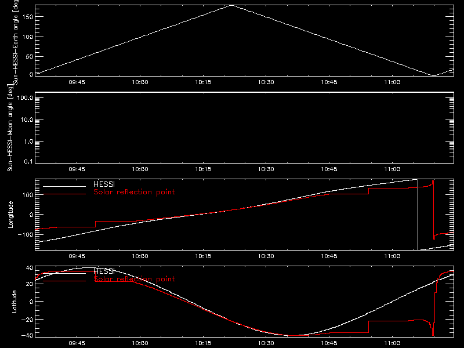This screenshot has height=348, width=464.
Task: Click 10:45 label under Latitude plot
Action: (x=329, y=343)
